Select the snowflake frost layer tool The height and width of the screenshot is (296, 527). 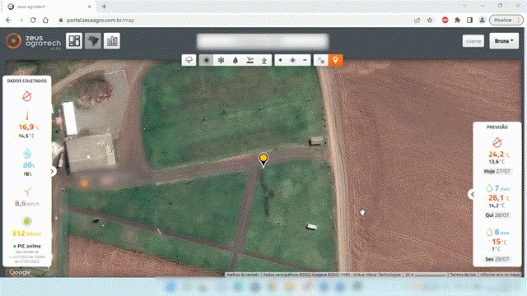pos(221,60)
